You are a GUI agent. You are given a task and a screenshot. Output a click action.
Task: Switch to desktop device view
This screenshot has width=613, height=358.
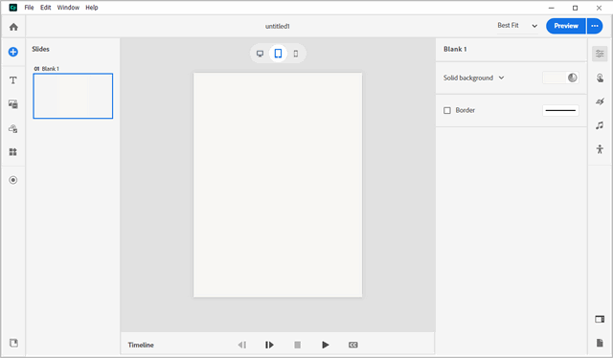pos(260,54)
